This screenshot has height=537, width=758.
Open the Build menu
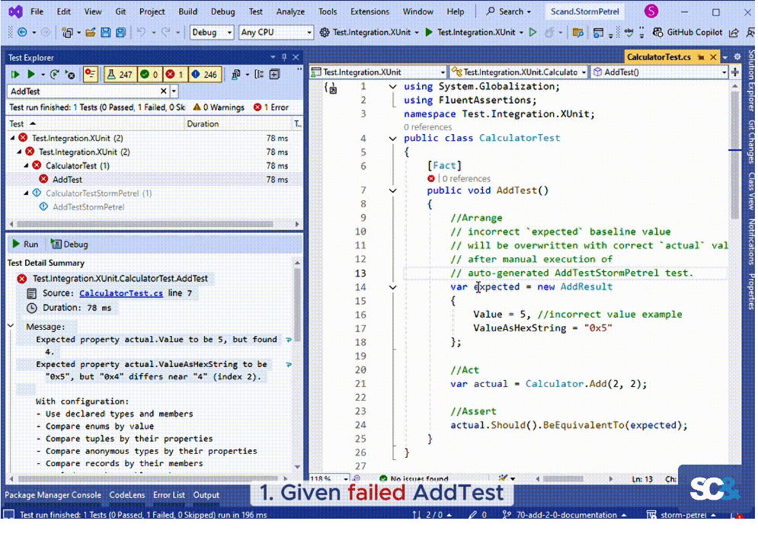click(187, 11)
